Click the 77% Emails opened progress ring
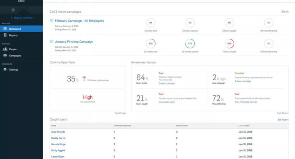This screenshot has width=295, height=159. pos(190,43)
